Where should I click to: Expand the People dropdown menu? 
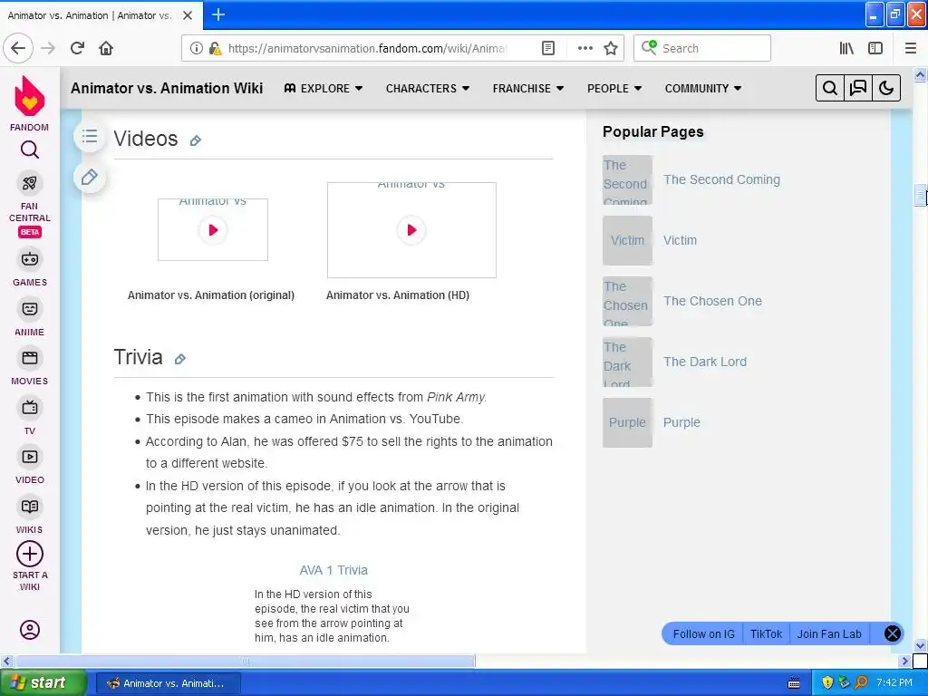pos(614,88)
